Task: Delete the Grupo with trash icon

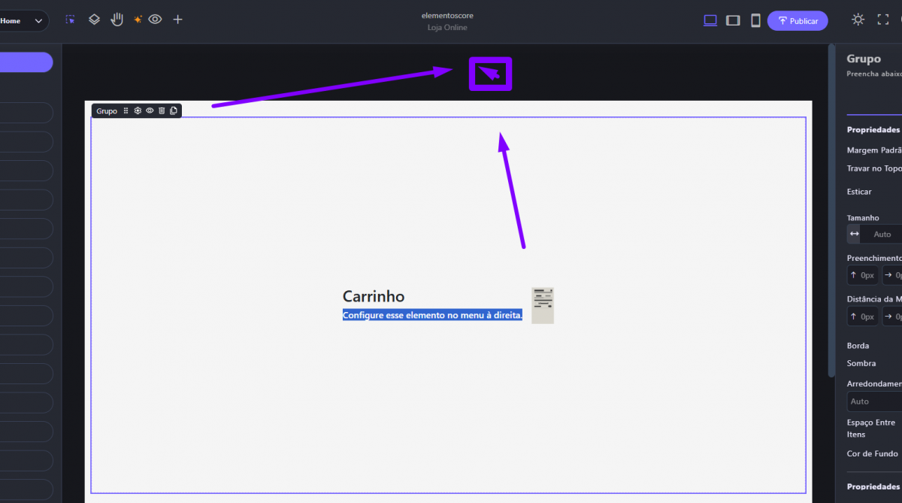Action: tap(162, 111)
